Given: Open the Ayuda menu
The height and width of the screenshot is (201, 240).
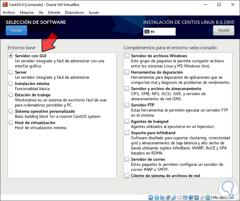Looking at the screenshot, I should pos(93,12).
